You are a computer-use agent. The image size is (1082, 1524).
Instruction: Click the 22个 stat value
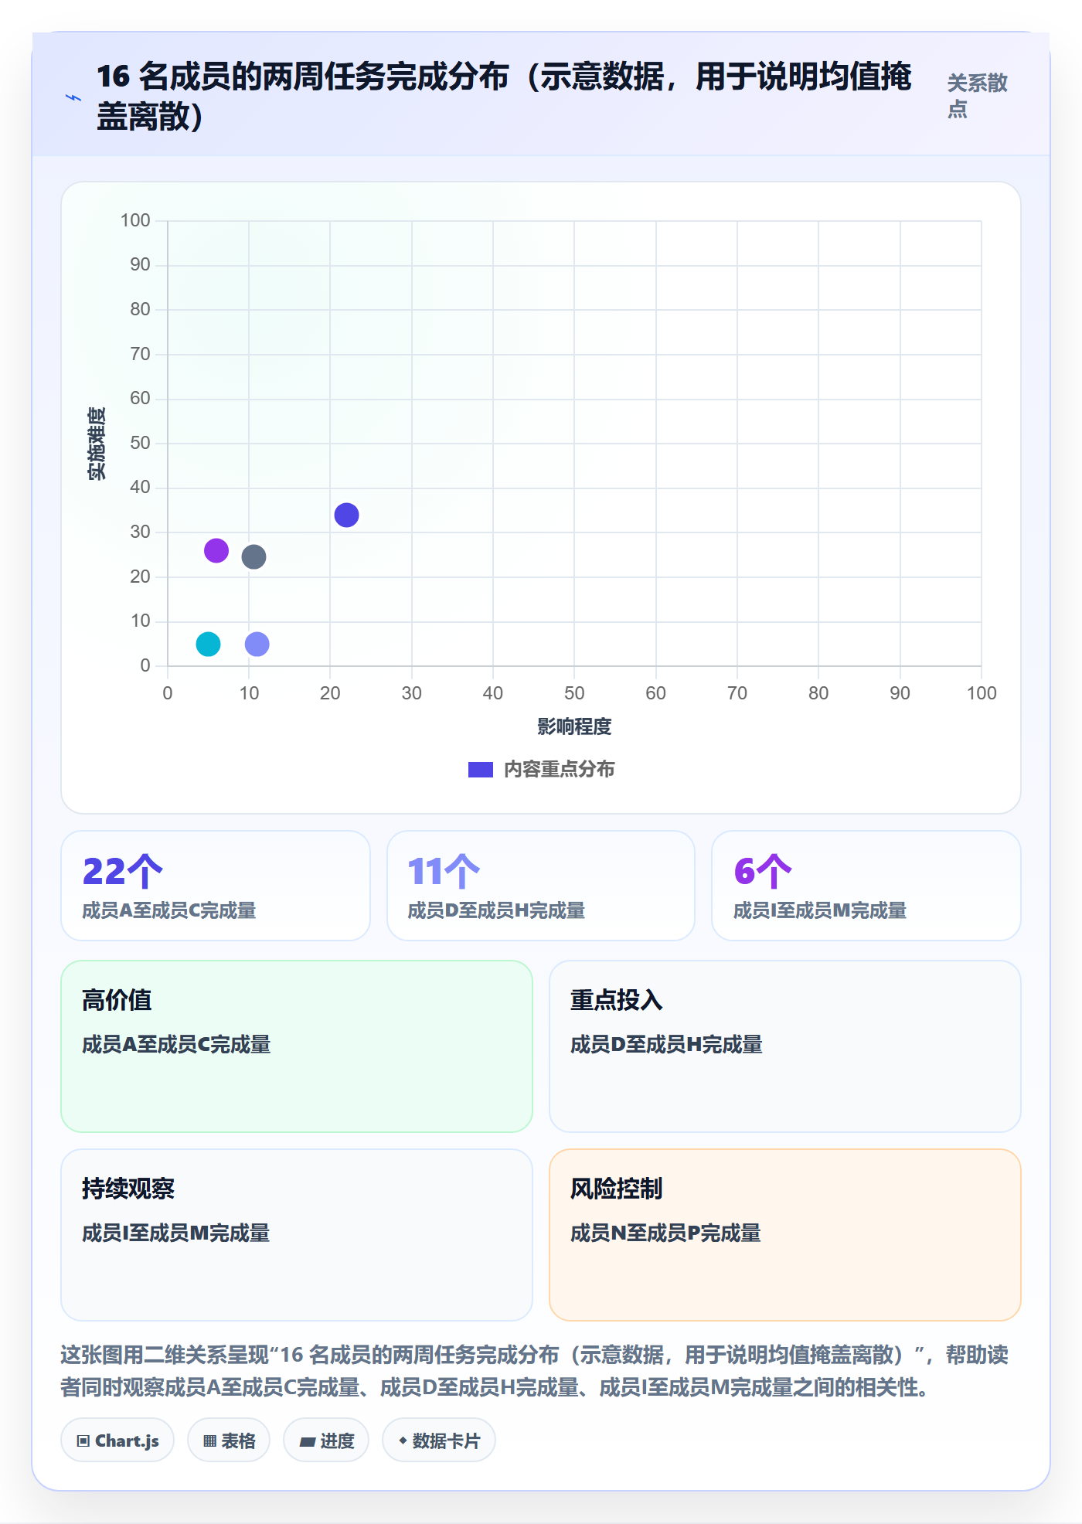pyautogui.click(x=122, y=871)
